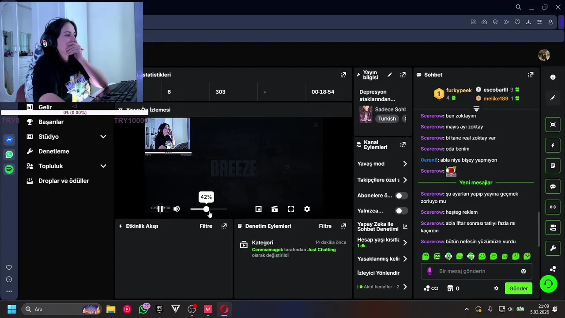Click the chat message scrollbar
The image size is (565, 318).
pos(538,229)
